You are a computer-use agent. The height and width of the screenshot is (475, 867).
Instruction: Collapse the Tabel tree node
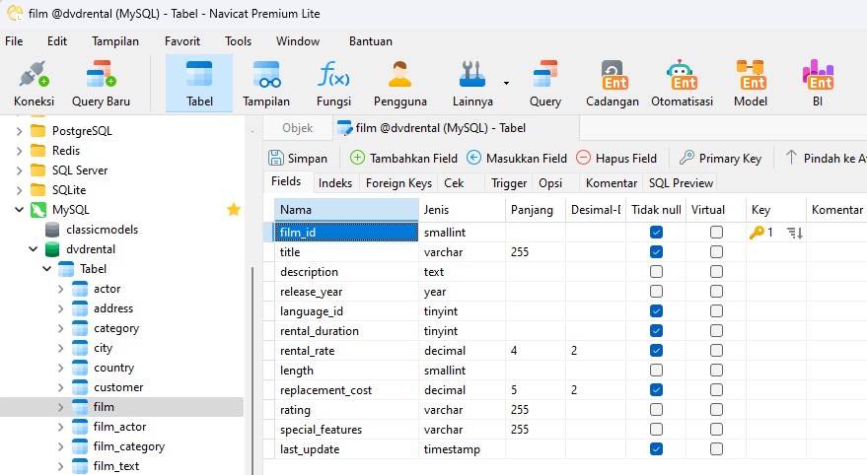pos(47,269)
